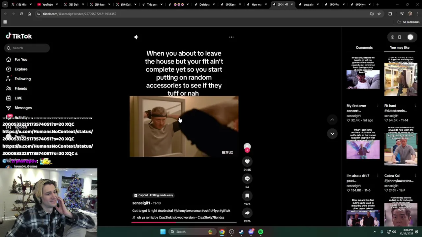Follow the creator via the red plus avatar
The width and height of the screenshot is (422, 237).
pos(247,148)
